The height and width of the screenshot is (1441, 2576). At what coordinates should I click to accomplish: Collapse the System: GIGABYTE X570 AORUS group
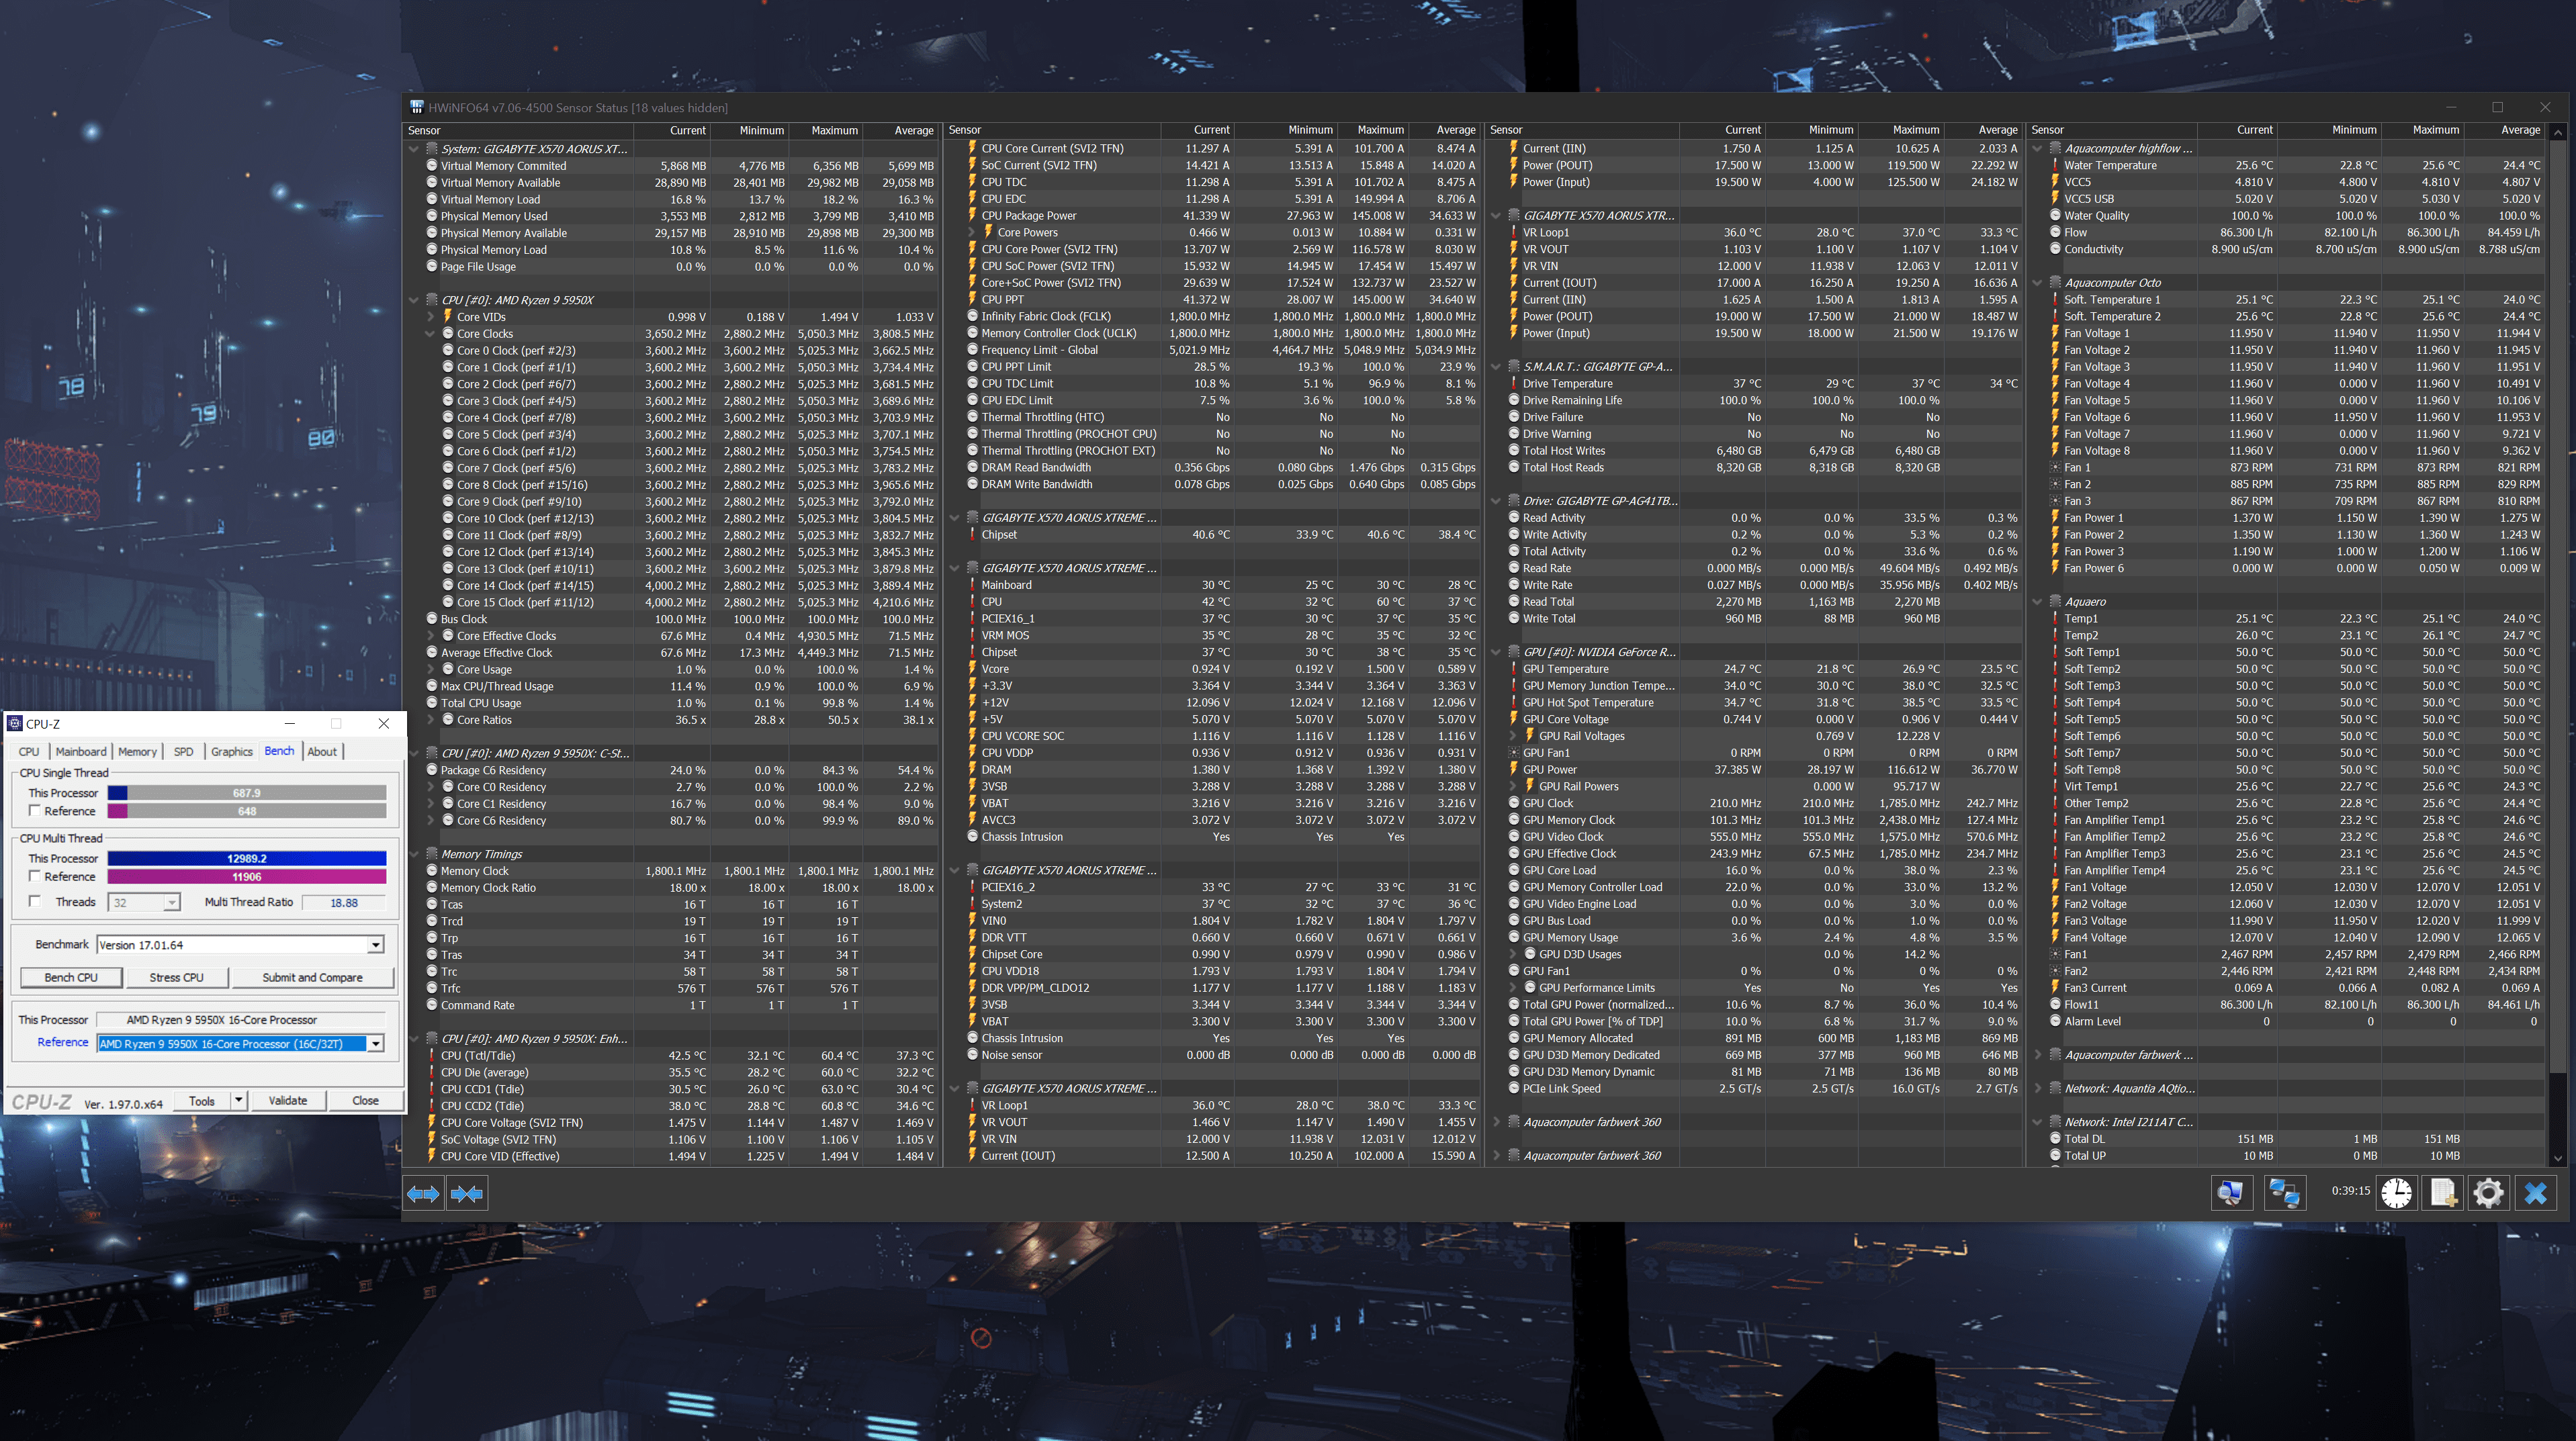pyautogui.click(x=414, y=149)
